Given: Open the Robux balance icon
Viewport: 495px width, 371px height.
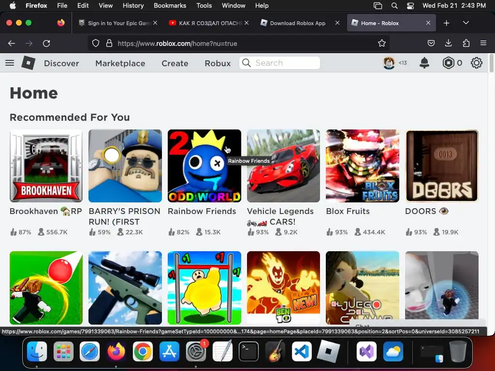Looking at the screenshot, I should [448, 63].
